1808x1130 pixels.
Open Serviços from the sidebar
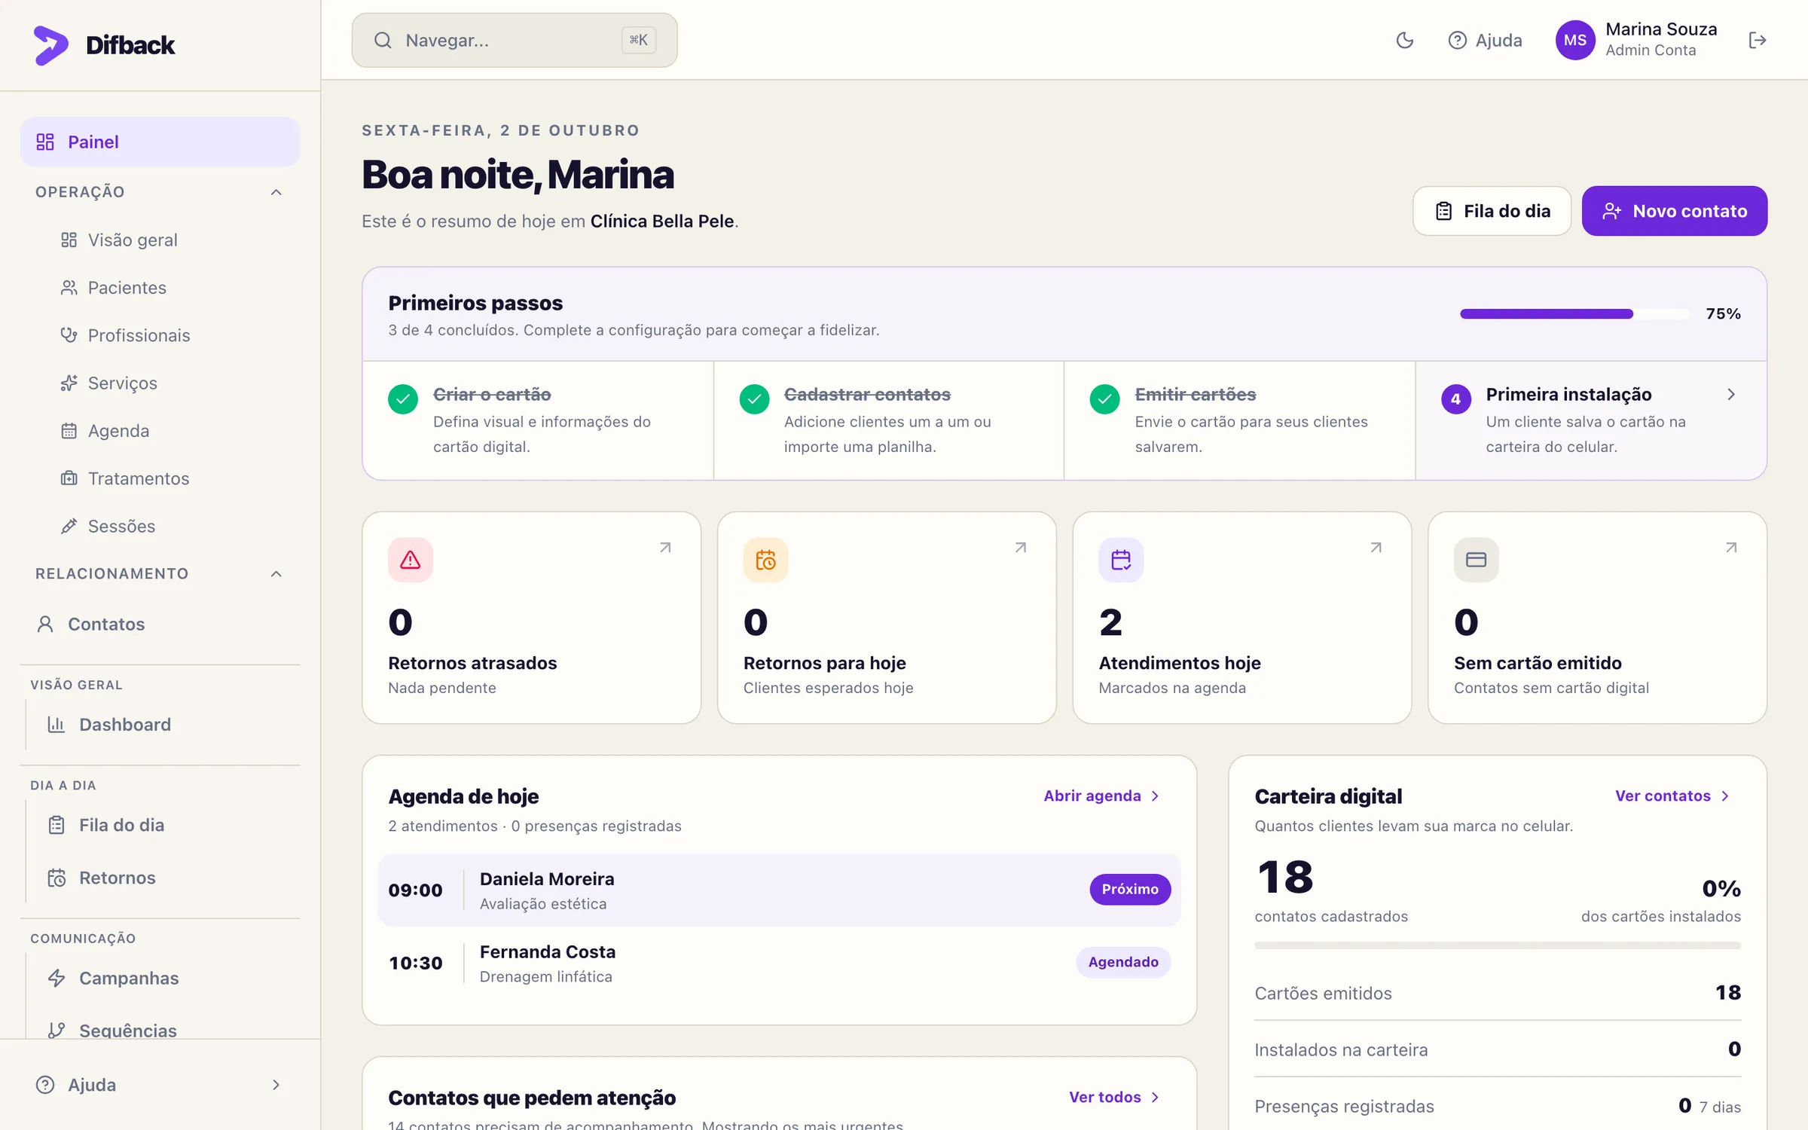click(109, 383)
